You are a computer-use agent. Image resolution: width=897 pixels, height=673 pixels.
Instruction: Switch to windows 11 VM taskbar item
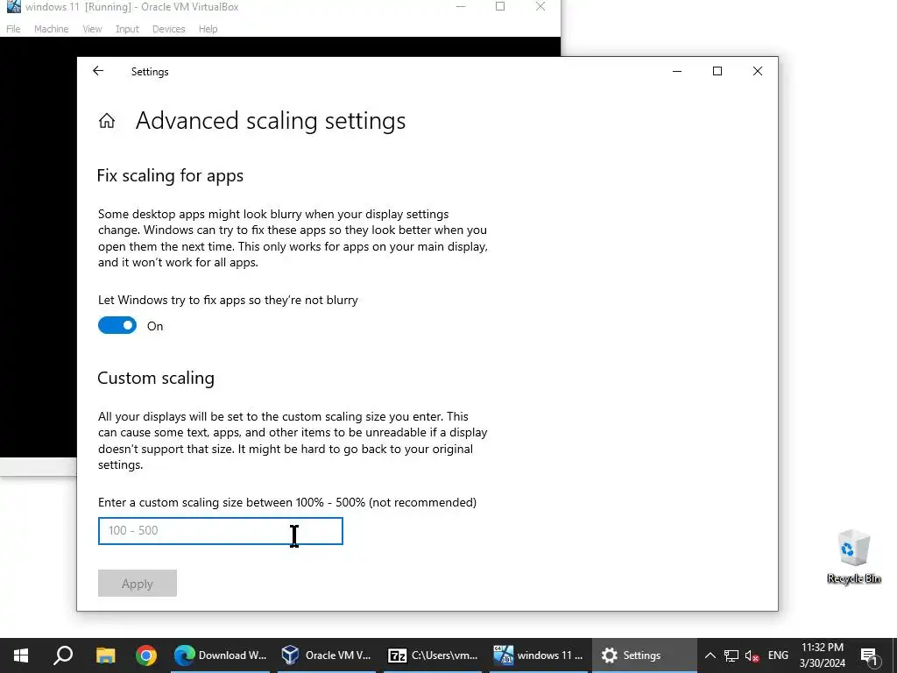539,655
